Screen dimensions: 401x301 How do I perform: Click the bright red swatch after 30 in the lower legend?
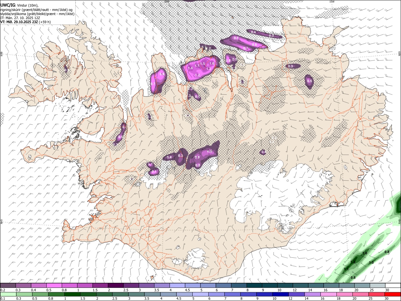(392, 294)
